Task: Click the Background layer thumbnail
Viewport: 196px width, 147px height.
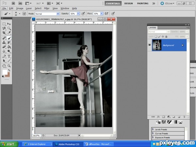Action: coord(157,45)
